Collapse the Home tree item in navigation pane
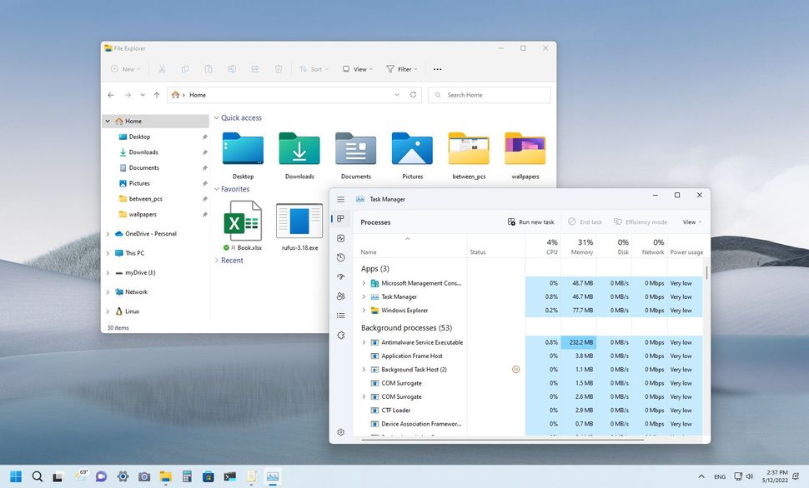 tap(108, 121)
